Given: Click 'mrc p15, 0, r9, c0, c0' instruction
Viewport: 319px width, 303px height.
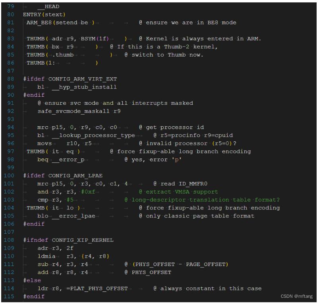Looking at the screenshot, I should [77, 127].
